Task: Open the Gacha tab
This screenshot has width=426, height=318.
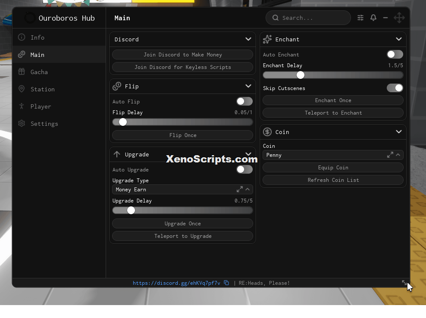Action: [x=59, y=72]
